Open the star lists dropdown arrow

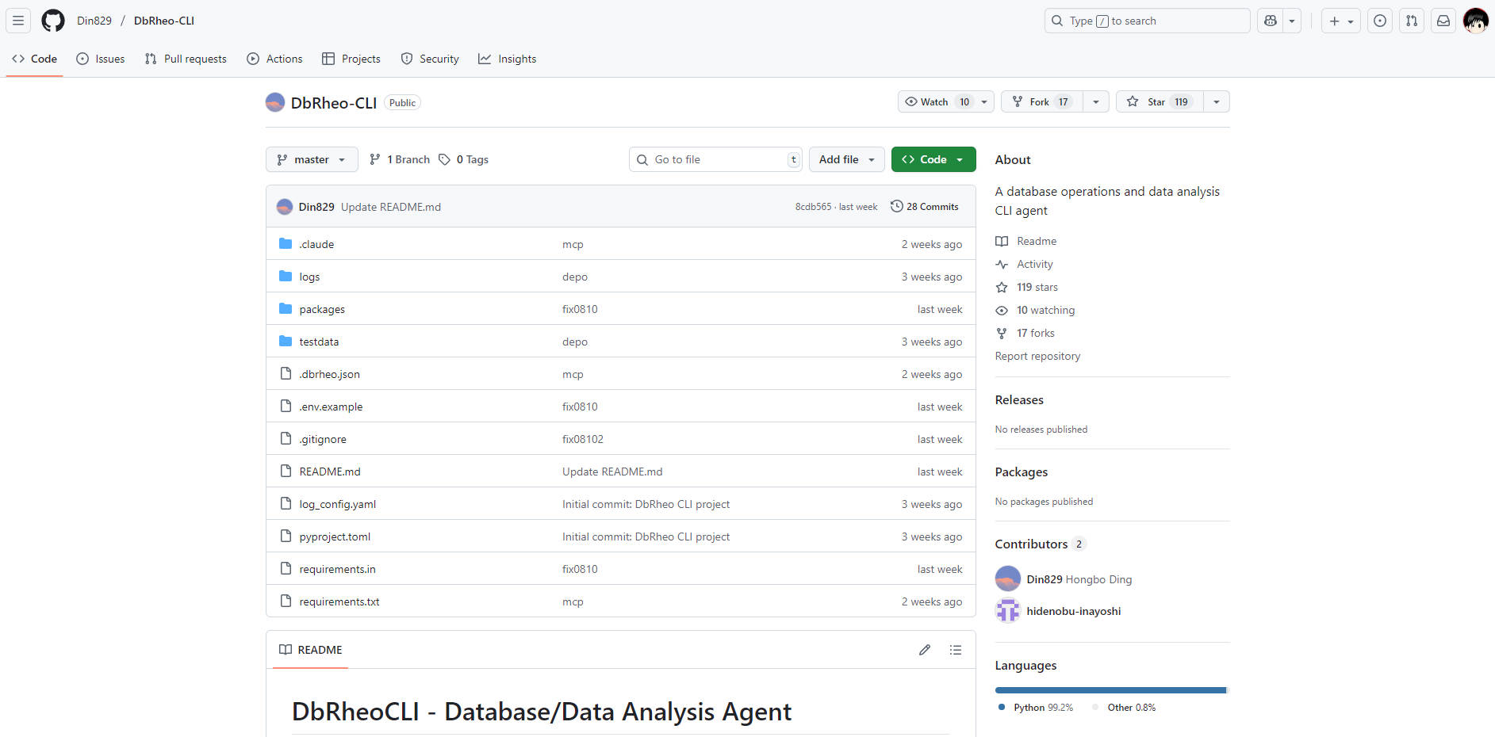click(1216, 102)
